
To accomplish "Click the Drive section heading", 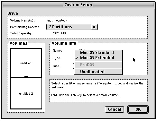I will point(13,13).
